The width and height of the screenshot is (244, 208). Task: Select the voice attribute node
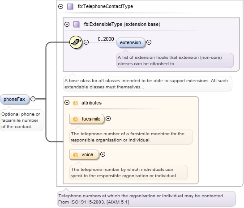click(84, 154)
